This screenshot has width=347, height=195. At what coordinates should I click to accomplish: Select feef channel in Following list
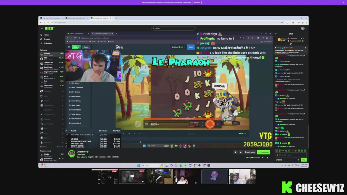click(52, 82)
